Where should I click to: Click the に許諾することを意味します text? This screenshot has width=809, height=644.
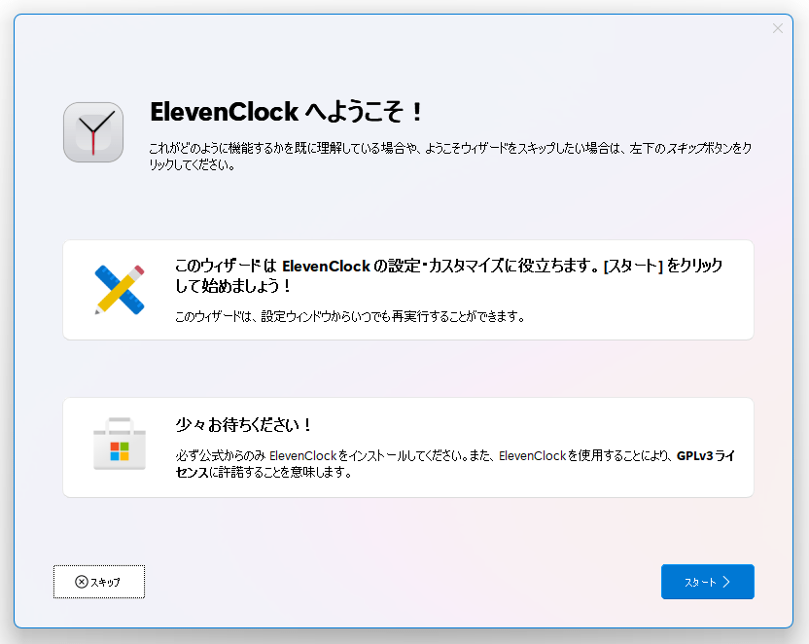point(281,472)
